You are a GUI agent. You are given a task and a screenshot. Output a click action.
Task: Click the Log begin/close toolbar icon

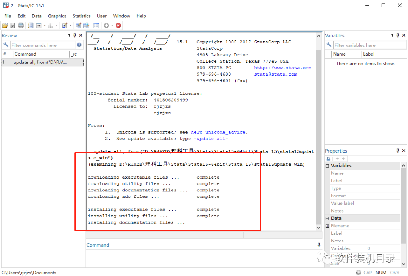(x=31, y=26)
